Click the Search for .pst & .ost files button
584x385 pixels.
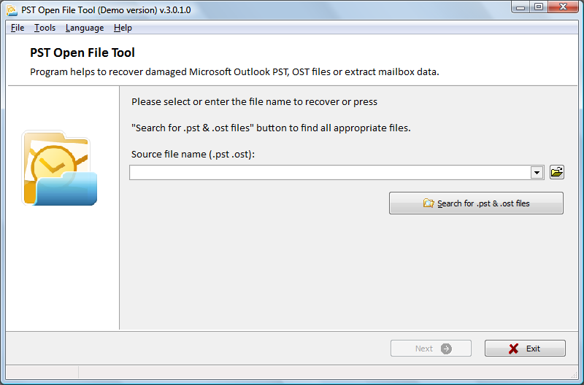[x=476, y=203]
